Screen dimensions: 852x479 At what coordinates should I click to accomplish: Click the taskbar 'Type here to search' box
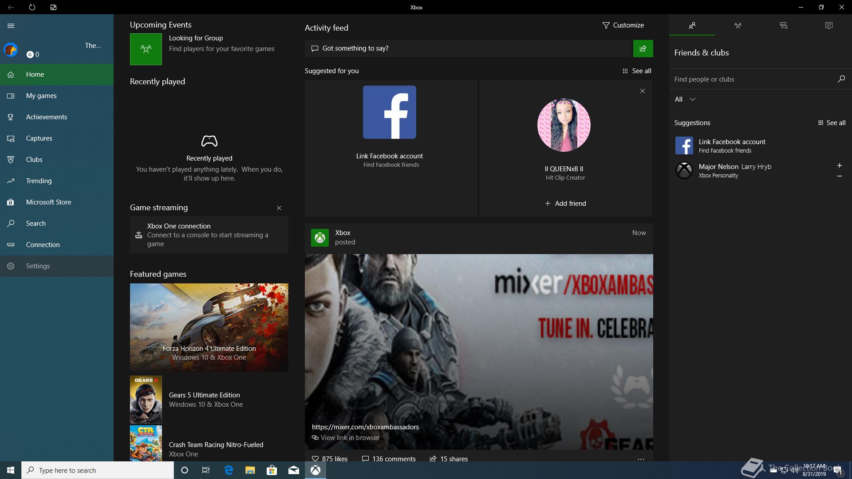point(98,470)
